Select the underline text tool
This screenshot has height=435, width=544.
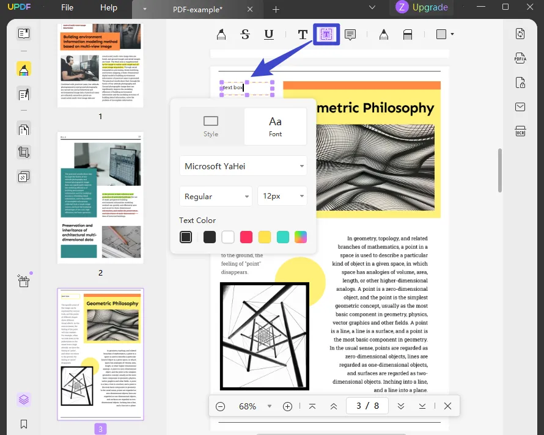[268, 35]
